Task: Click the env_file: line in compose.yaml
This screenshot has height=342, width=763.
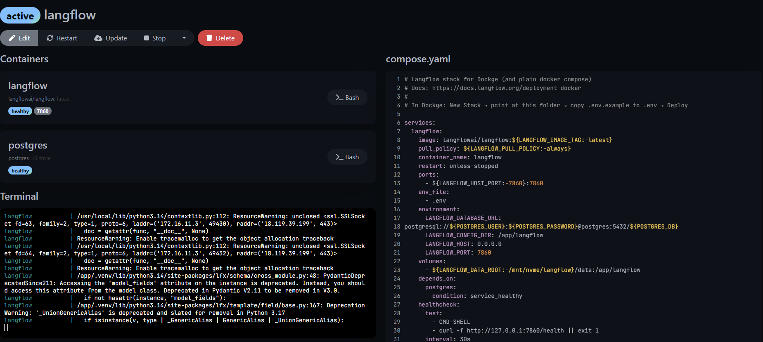Action: point(434,192)
